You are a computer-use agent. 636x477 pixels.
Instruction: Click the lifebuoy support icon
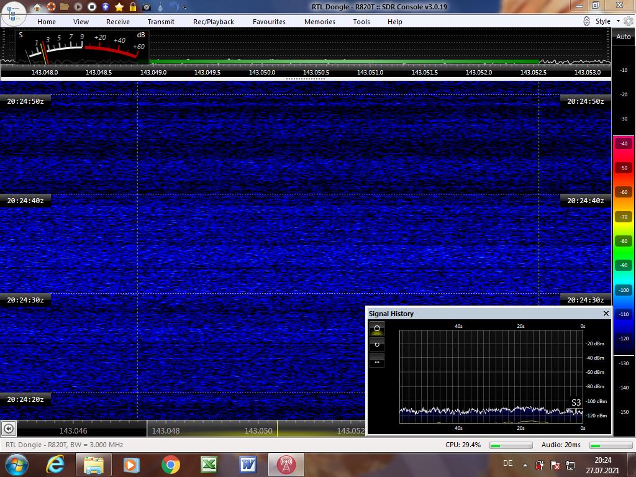pyautogui.click(x=51, y=7)
